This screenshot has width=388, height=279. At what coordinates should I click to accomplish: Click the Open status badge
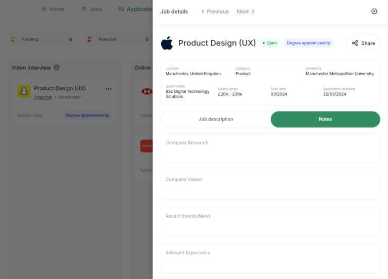point(270,43)
